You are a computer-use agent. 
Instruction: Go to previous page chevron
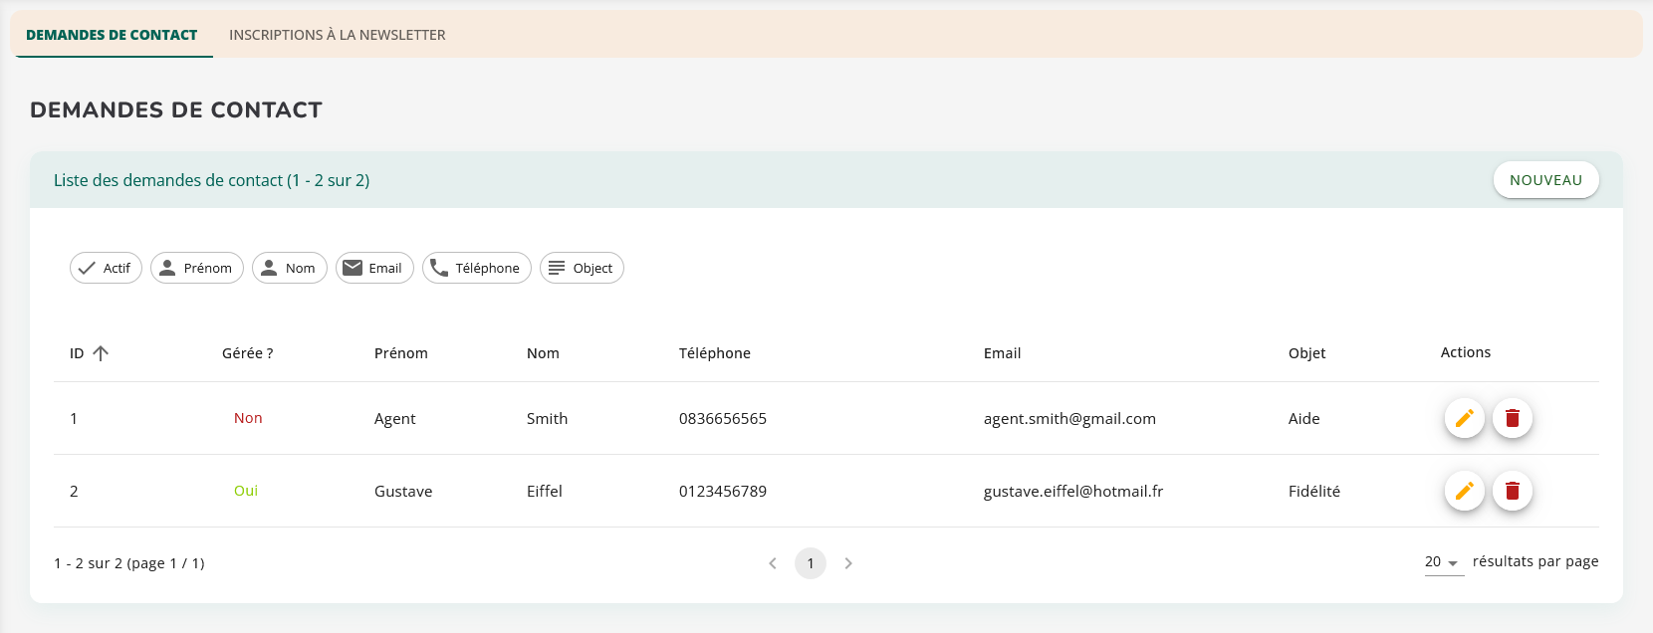coord(773,563)
